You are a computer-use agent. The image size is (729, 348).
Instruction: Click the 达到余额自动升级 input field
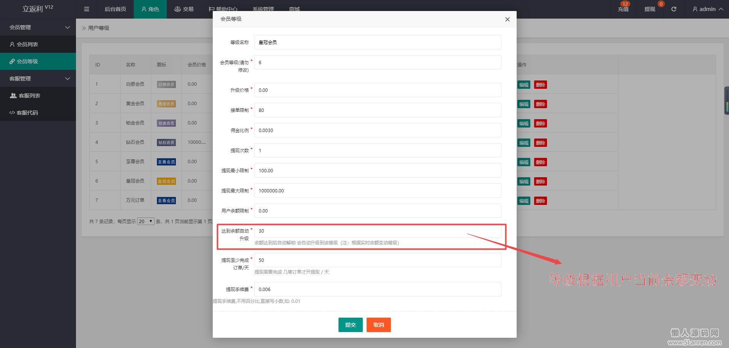pos(378,231)
